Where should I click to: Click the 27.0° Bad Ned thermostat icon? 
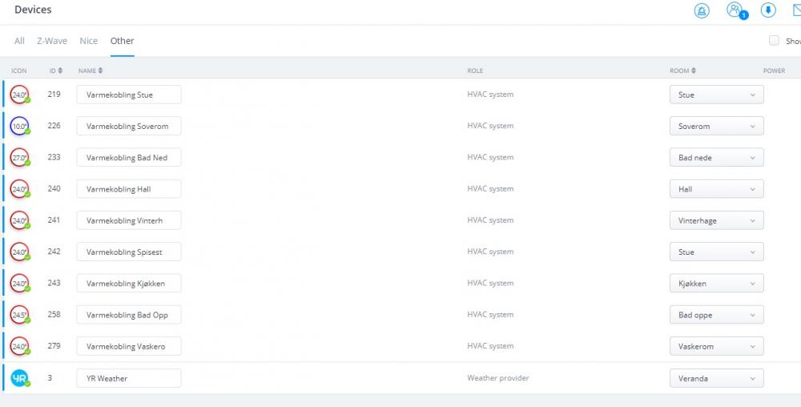point(18,158)
